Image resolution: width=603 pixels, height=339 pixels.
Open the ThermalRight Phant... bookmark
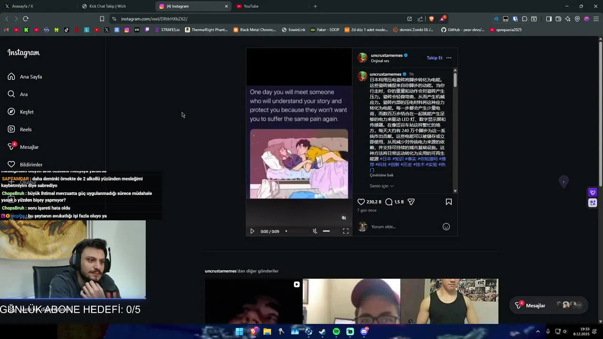tap(206, 30)
